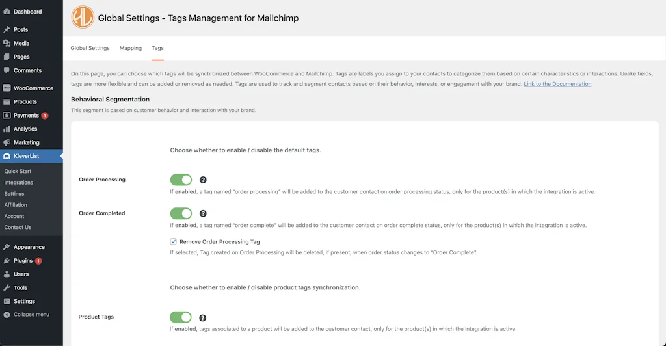The image size is (666, 346).
Task: Open Quick Start under KleverList
Action: tap(18, 171)
